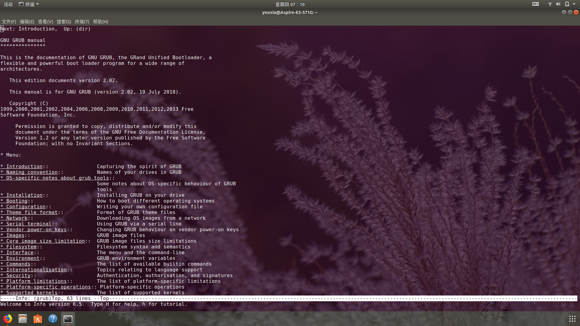The width and height of the screenshot is (580, 326).
Task: Launch the Files manager dock icon
Action: [23, 319]
